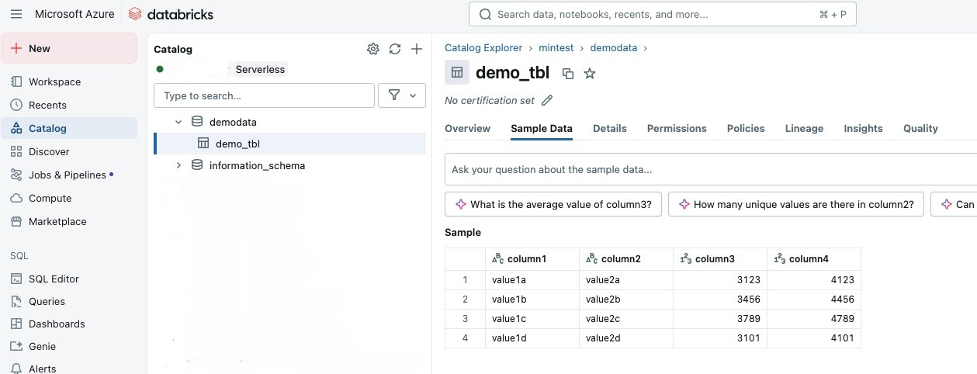Image resolution: width=977 pixels, height=374 pixels.
Task: Copy the demo_tbl table name
Action: (x=568, y=74)
